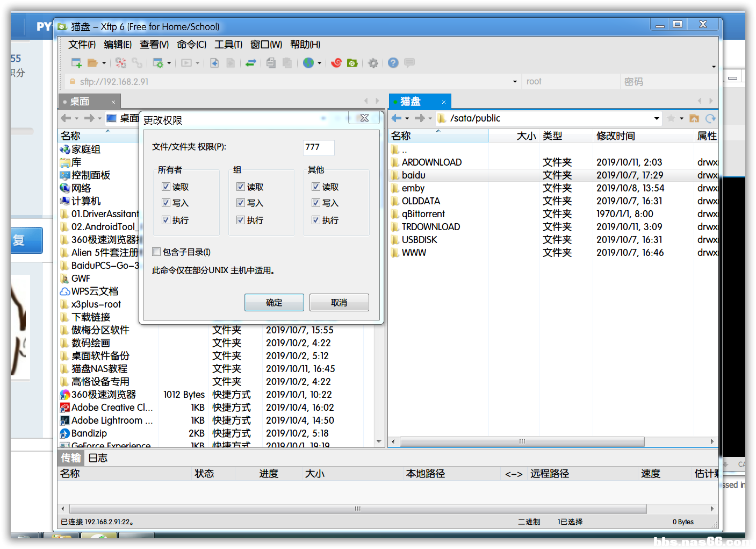Go forward in the local 桌面 pane

89,118
